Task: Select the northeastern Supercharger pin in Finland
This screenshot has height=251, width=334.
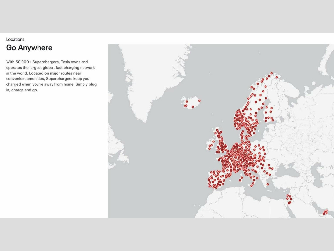Action: tap(272, 108)
